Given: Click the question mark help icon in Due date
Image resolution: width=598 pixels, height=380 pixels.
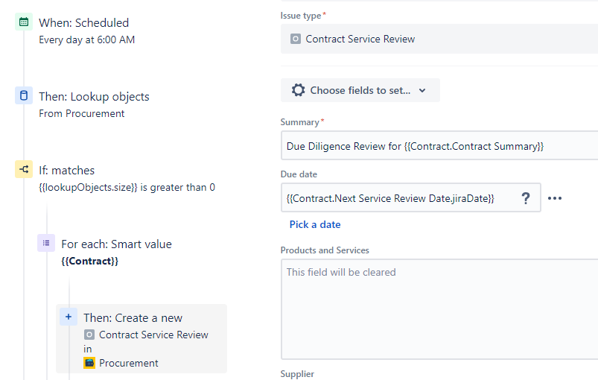Looking at the screenshot, I should [526, 198].
